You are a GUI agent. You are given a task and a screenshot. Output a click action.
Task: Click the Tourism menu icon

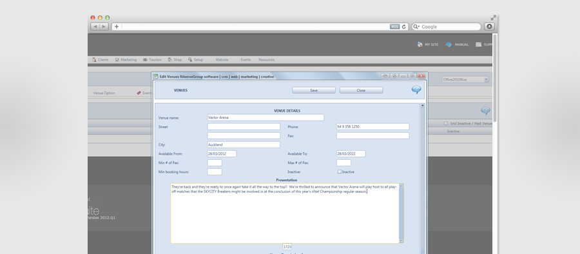[x=146, y=59]
